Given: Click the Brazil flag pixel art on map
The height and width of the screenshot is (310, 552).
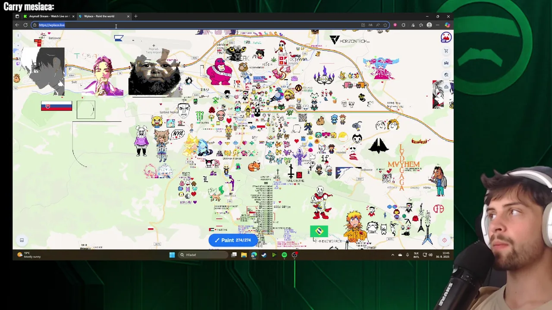Looking at the screenshot, I should click(319, 231).
